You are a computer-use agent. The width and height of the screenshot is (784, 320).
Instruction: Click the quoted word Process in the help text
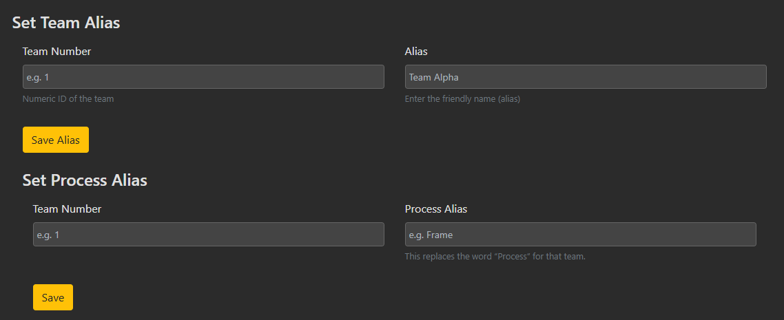point(510,257)
